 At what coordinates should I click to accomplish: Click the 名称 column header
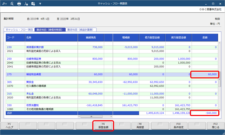pyautogui.click(x=51, y=38)
